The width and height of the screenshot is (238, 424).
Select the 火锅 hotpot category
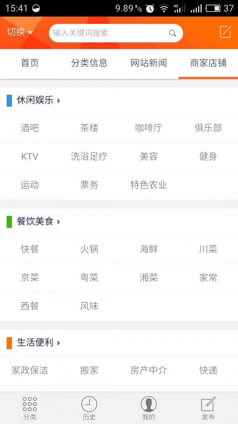89,249
